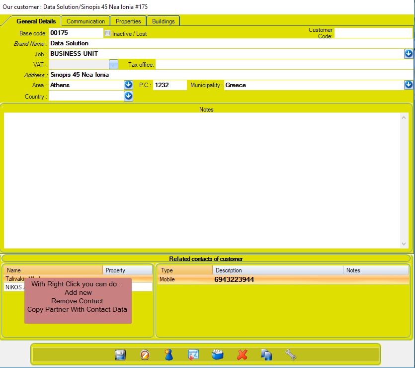This screenshot has height=368, width=415.
Task: Switch to the Communication tab
Action: tap(85, 21)
